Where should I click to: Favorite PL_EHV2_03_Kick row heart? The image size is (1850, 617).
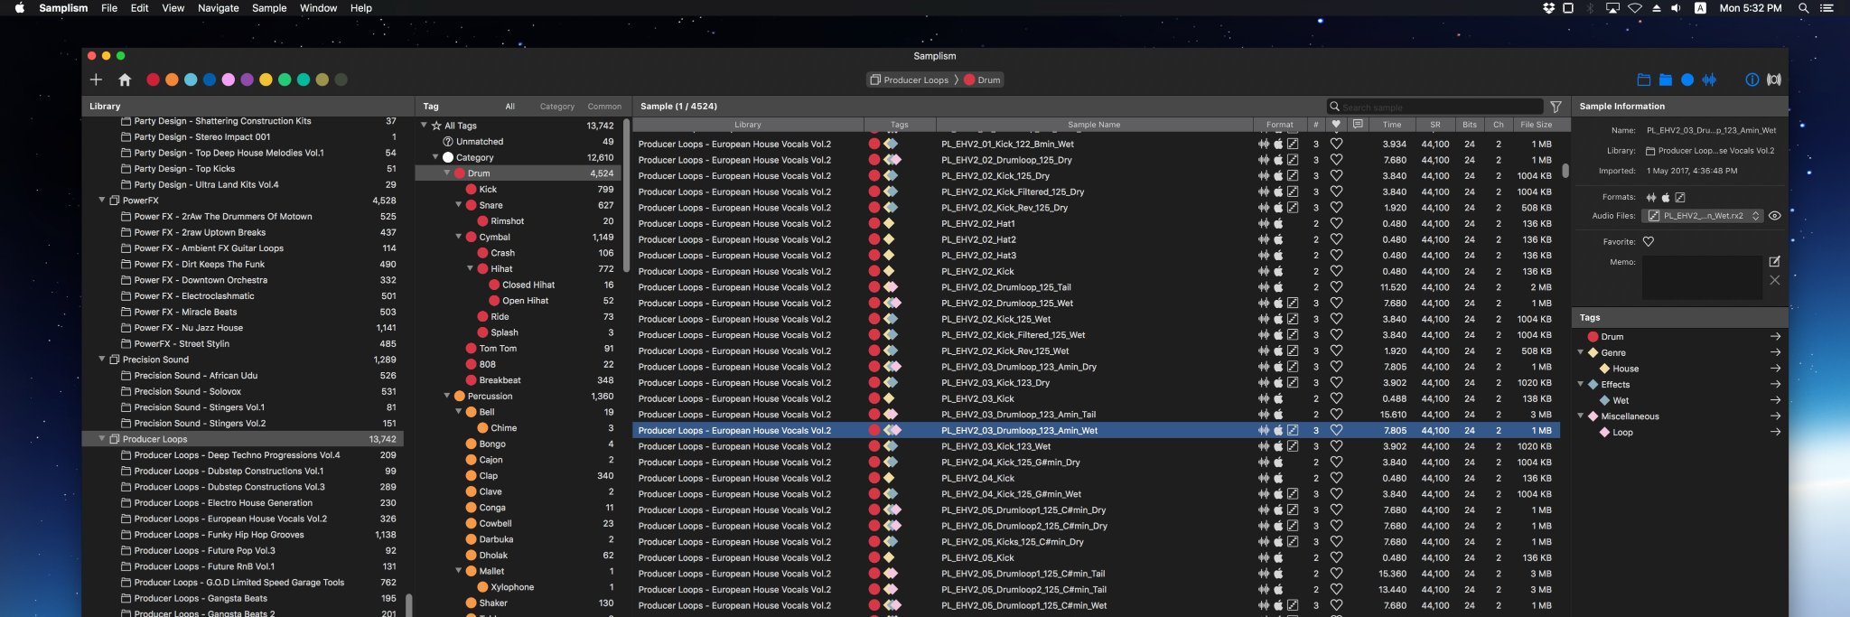pos(1336,398)
